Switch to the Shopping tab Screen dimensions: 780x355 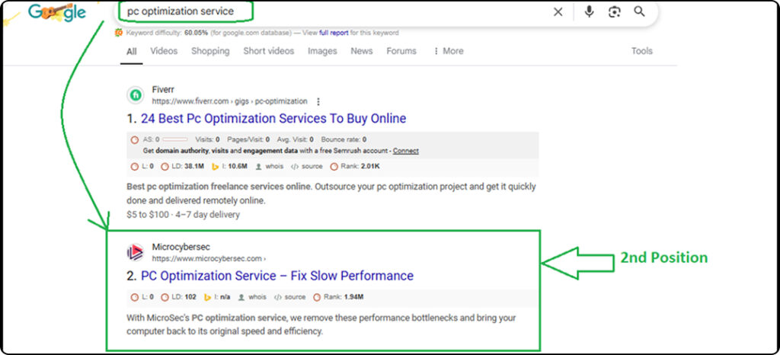[210, 51]
